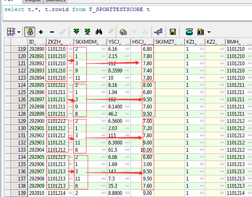Click the Query By Example icon
The width and height of the screenshot is (252, 197).
click(123, 32)
